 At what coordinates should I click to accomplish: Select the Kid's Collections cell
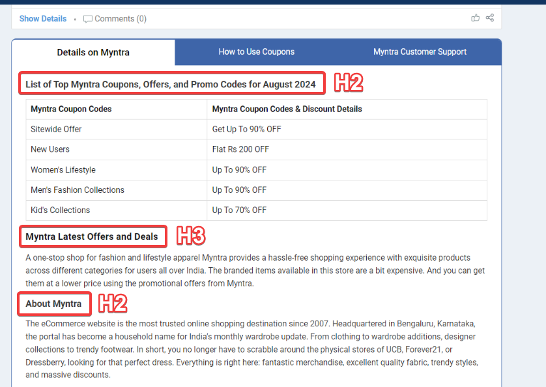(117, 210)
